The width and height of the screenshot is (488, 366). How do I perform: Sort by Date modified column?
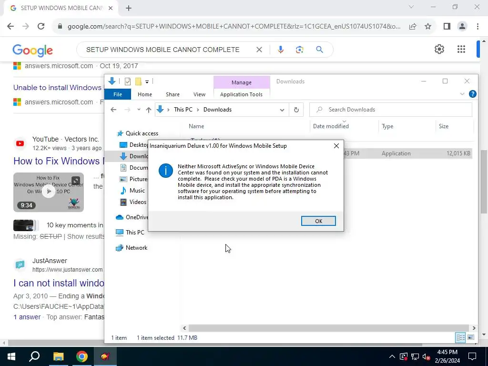pos(331,126)
